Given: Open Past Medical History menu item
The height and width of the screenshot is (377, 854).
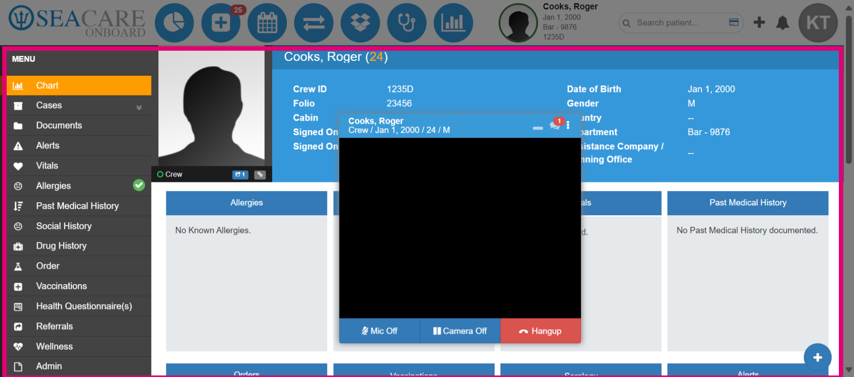Looking at the screenshot, I should [x=79, y=206].
